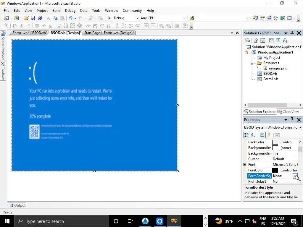Open the document tabs list dropdown arrow
This screenshot has width=303, height=227.
tap(232, 33)
